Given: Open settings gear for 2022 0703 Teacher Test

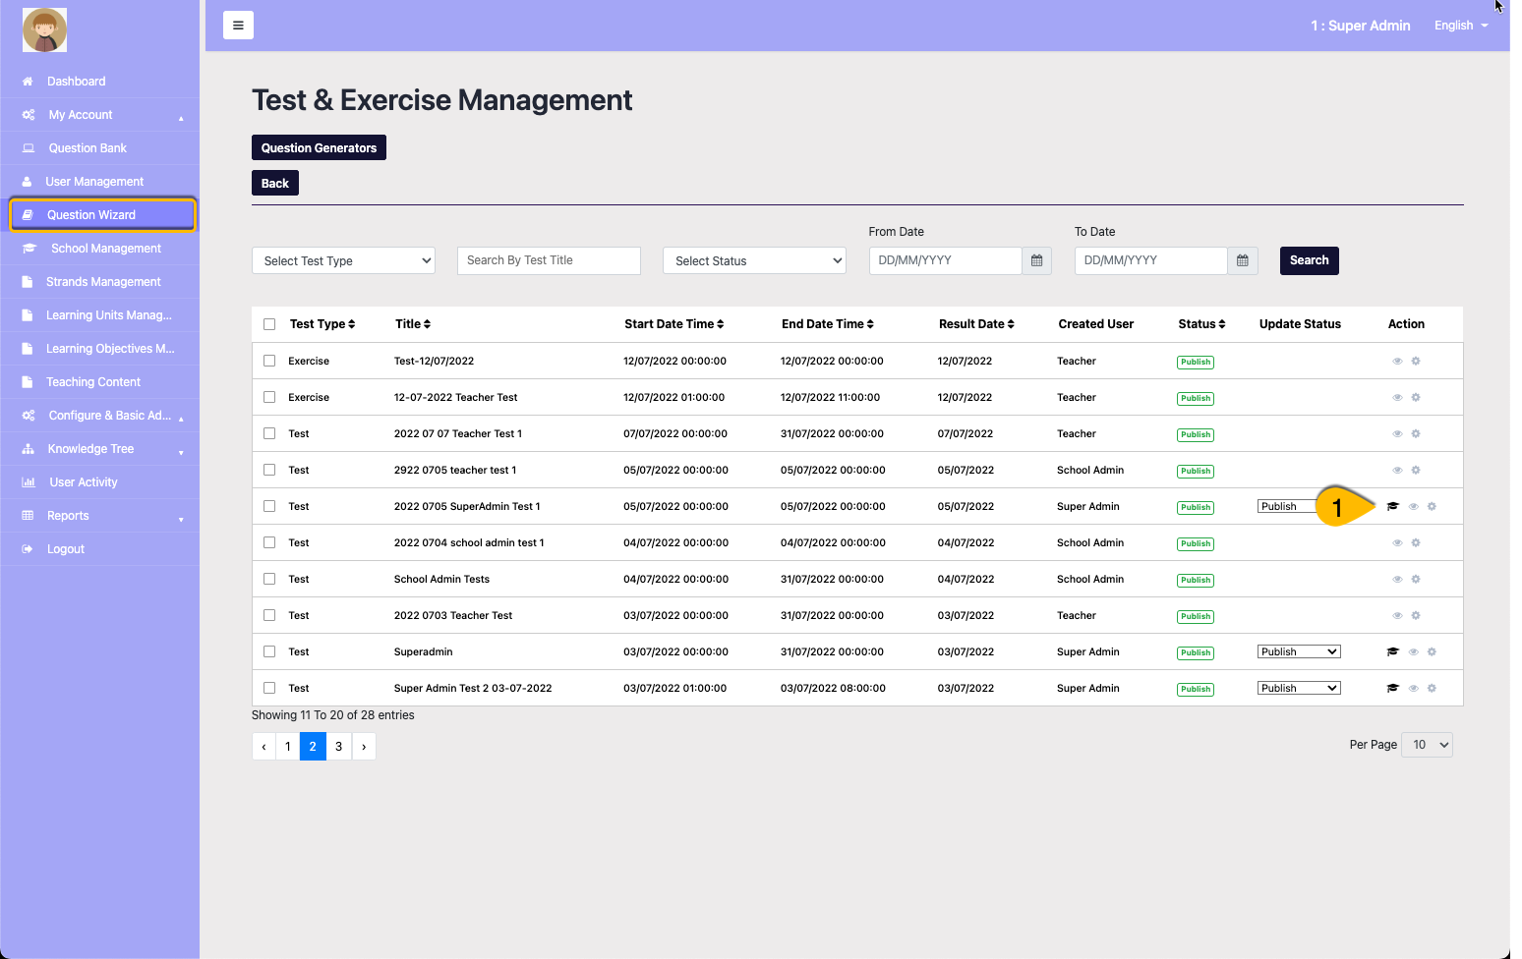Looking at the screenshot, I should pos(1416,616).
